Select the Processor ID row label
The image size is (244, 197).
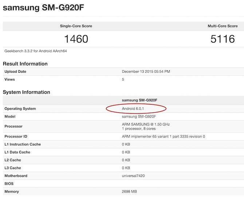click(17, 136)
